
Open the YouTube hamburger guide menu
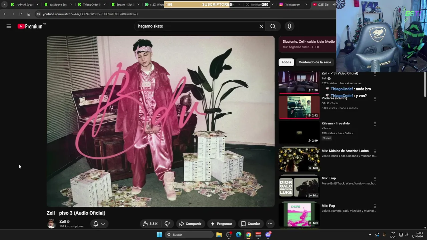pos(9,26)
